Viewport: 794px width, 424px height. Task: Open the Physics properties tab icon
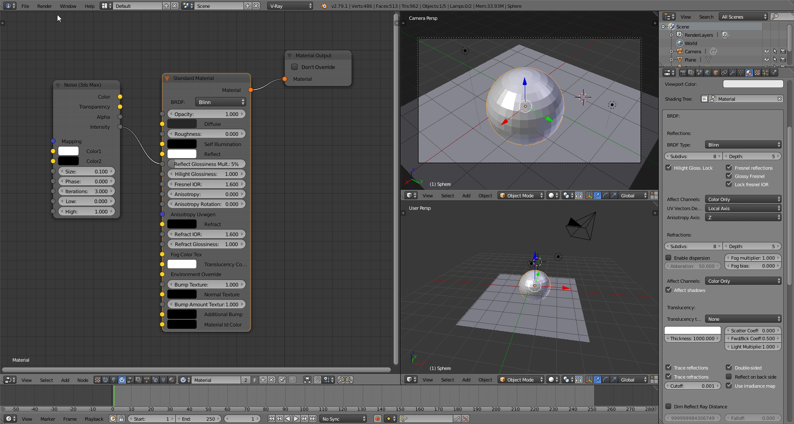774,73
